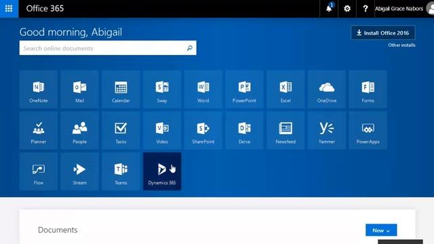
Task: Open the OneDrive app tile
Action: point(327,89)
